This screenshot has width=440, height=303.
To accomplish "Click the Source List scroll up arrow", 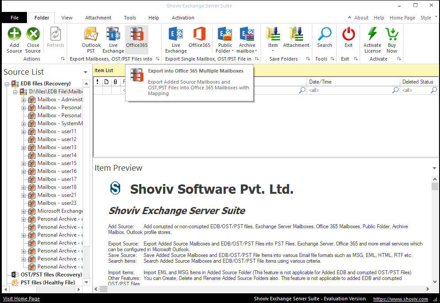I will pos(87,84).
